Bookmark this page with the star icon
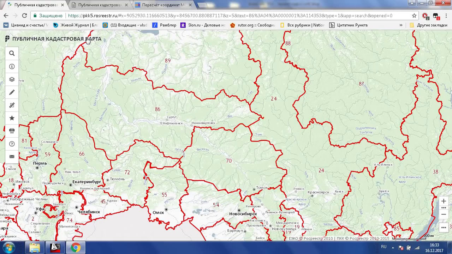Image resolution: width=452 pixels, height=254 pixels. (x=414, y=16)
